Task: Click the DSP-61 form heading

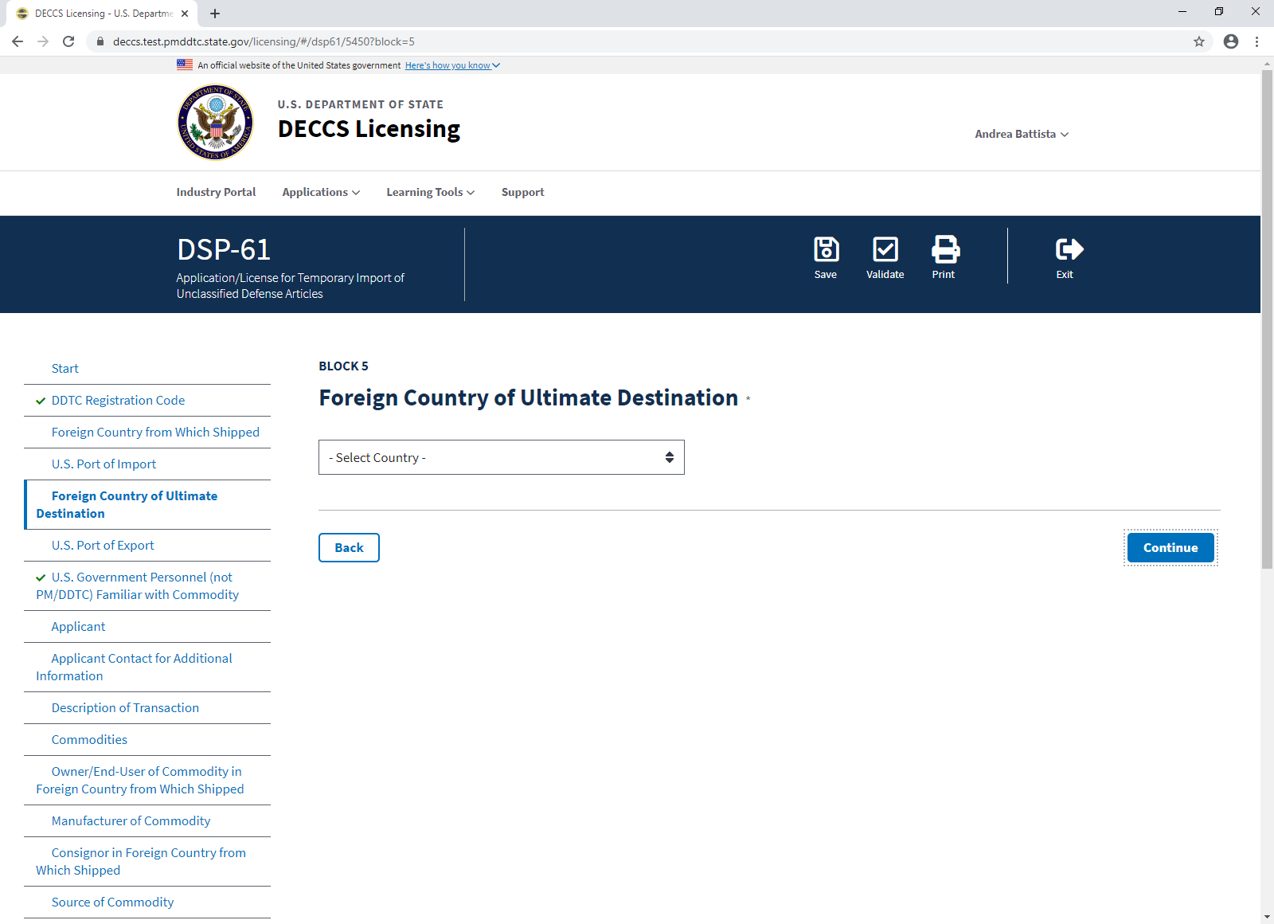Action: point(224,249)
